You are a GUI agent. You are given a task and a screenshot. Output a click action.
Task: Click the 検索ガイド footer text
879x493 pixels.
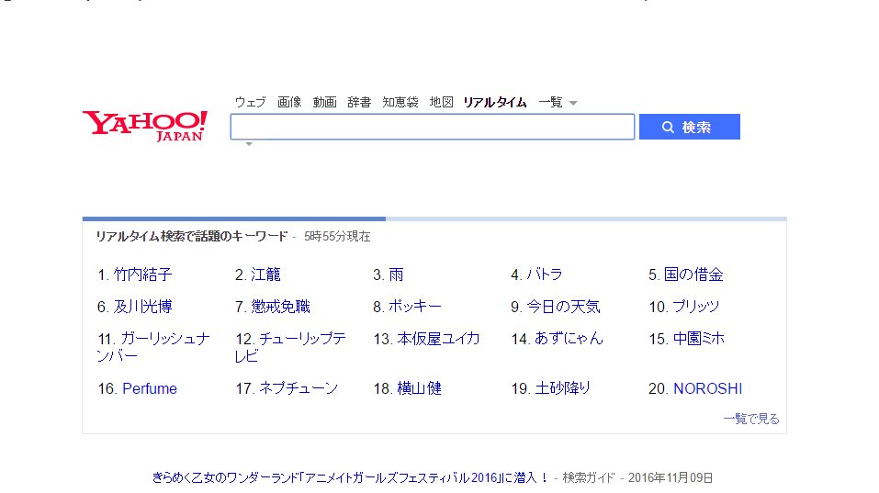coord(589,477)
